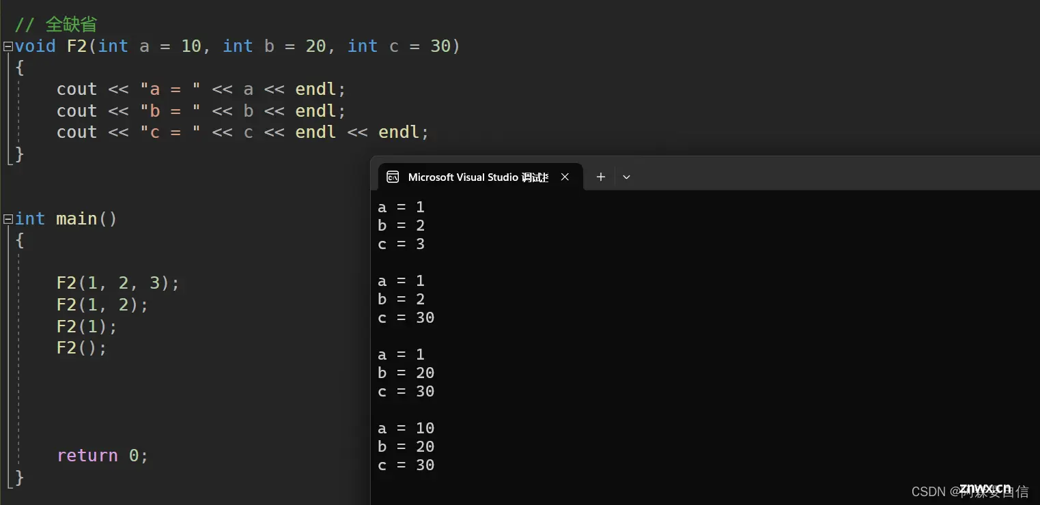Collapse the int main function block

point(8,219)
